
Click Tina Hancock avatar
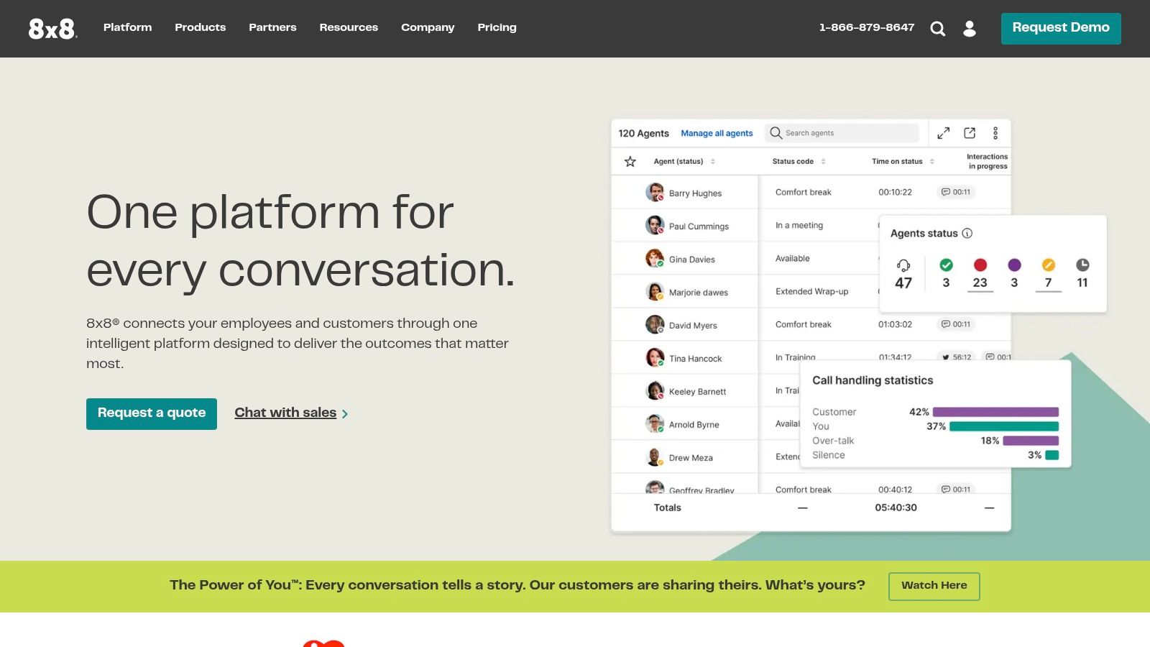coord(655,357)
